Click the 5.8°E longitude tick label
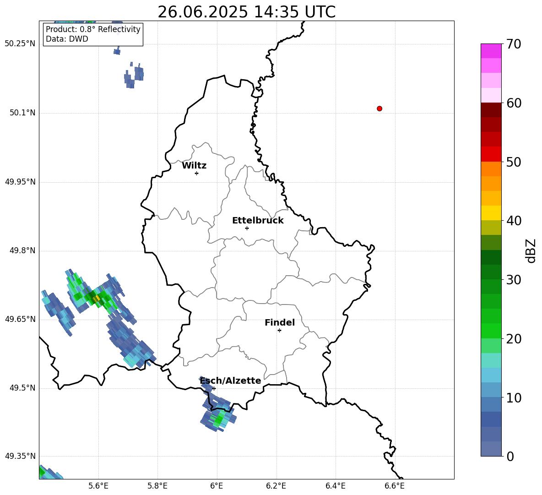Screen dimensions: 542x495 click(157, 486)
